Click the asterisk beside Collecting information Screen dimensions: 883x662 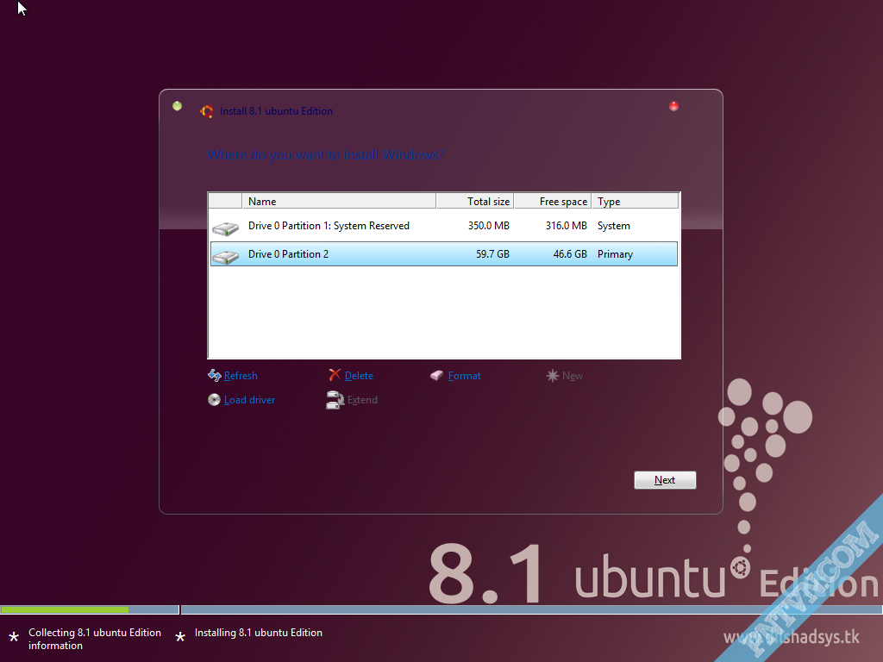[x=14, y=638]
